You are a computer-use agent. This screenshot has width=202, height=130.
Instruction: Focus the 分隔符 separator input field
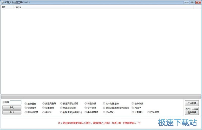(x=16, y=102)
